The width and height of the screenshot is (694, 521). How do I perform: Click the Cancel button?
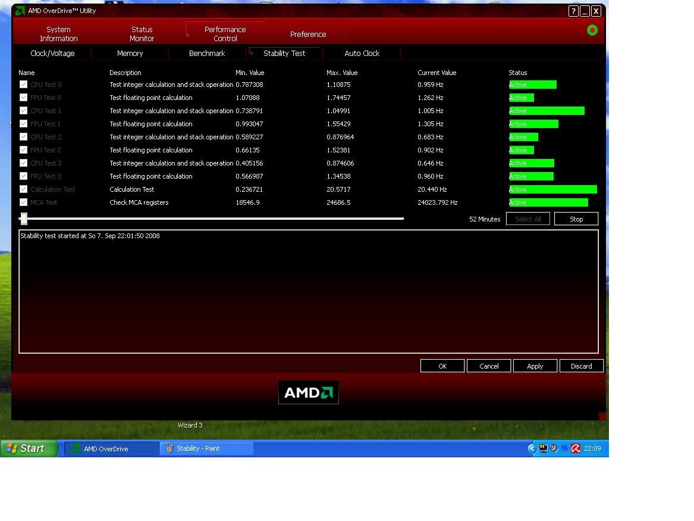[x=489, y=366]
